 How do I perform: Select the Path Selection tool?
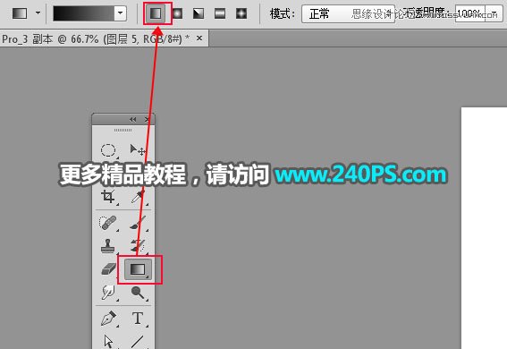pos(108,341)
